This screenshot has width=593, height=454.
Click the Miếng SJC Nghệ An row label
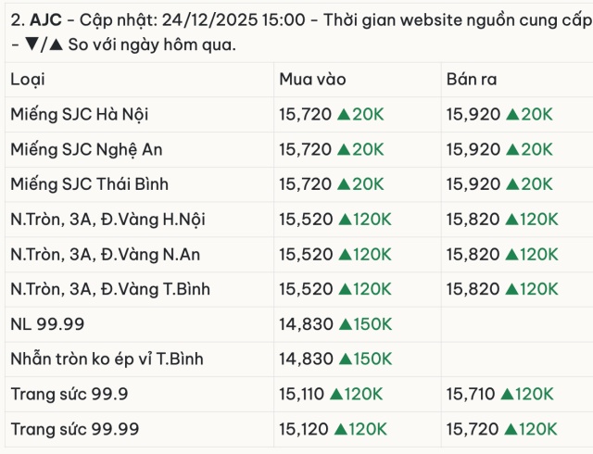(82, 149)
